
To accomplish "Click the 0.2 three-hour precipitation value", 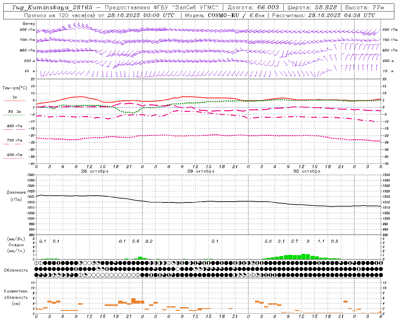I will 149,241.
